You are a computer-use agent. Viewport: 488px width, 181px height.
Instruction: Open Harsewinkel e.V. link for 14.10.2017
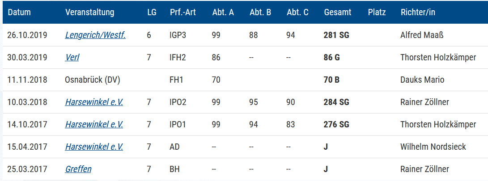pos(94,124)
